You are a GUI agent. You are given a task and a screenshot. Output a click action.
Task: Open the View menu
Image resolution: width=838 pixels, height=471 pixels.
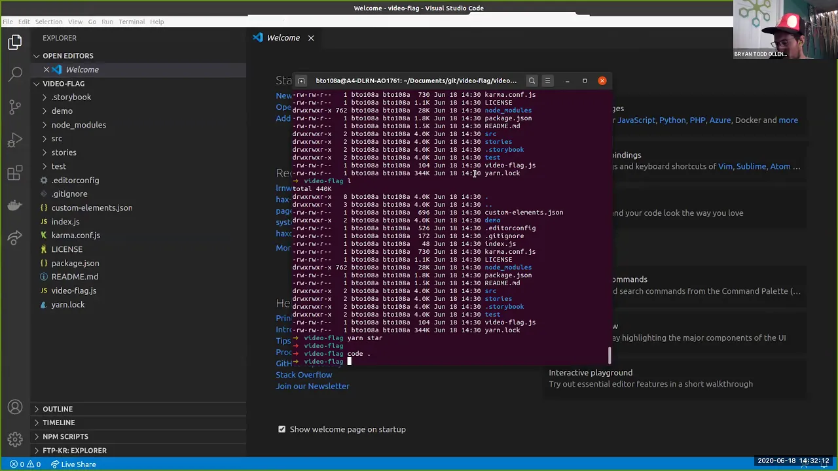click(x=75, y=22)
